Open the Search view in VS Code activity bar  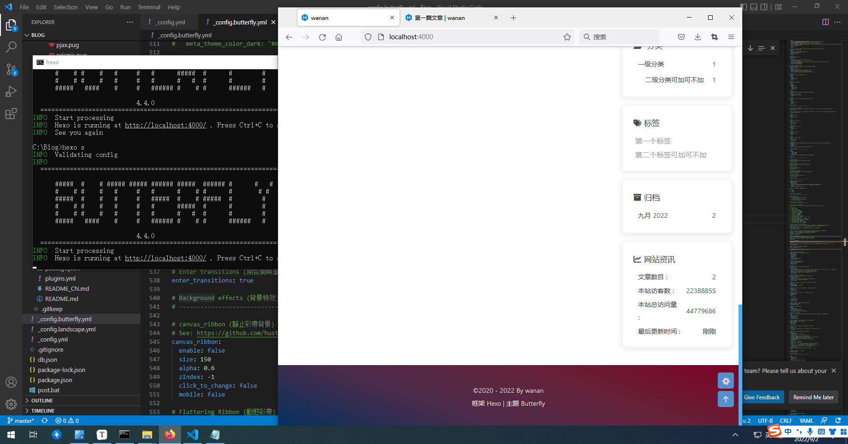(x=11, y=47)
